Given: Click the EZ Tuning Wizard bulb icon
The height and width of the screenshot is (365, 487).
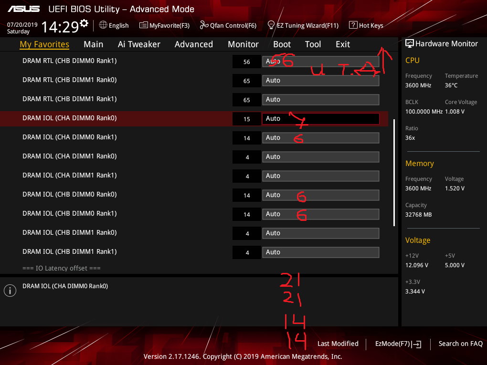Looking at the screenshot, I should 271,25.
